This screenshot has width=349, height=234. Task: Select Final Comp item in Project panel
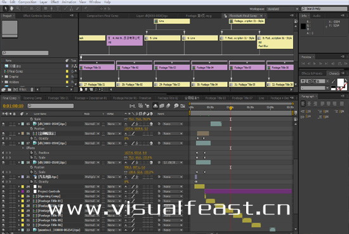(x=16, y=72)
